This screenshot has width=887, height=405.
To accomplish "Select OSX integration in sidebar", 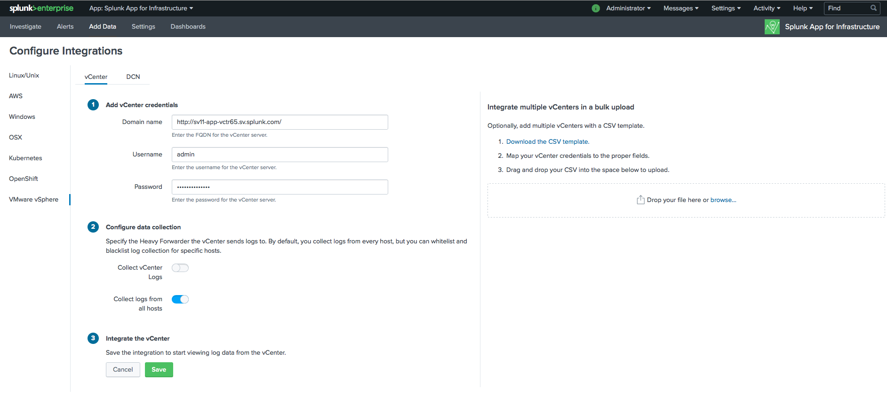I will [16, 137].
